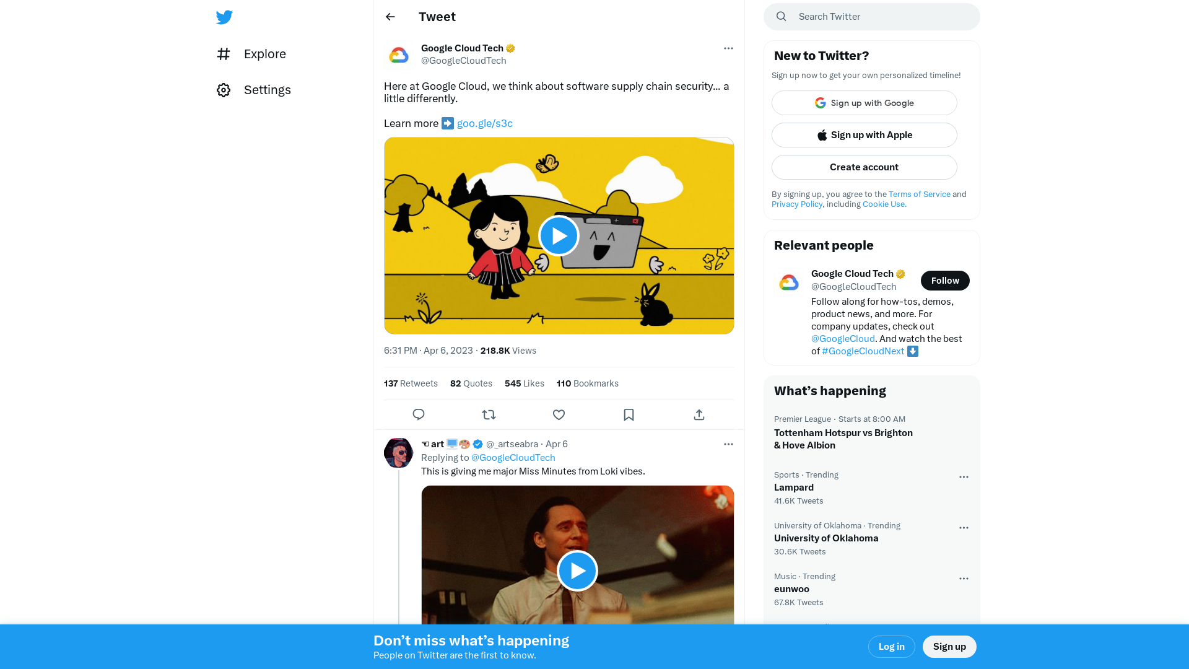Click the like heart icon
Viewport: 1189px width, 669px height.
tap(559, 415)
